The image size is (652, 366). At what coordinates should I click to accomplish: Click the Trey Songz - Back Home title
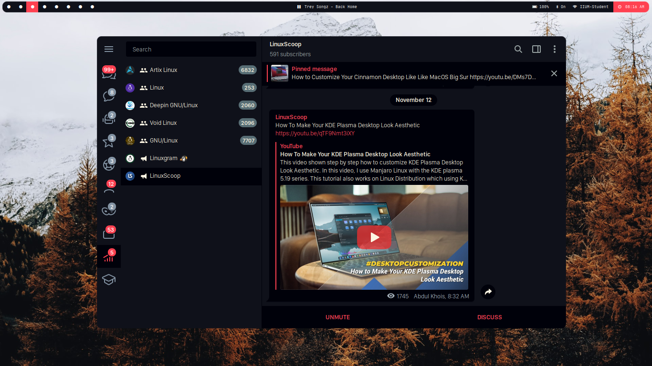(331, 7)
